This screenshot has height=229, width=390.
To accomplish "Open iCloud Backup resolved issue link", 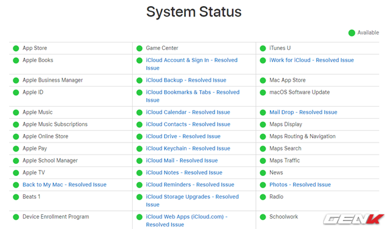I will pyautogui.click(x=186, y=80).
